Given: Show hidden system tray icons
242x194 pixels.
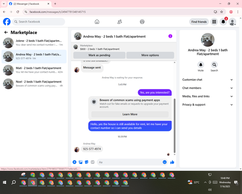Looking at the screenshot, I should click(x=205, y=182).
